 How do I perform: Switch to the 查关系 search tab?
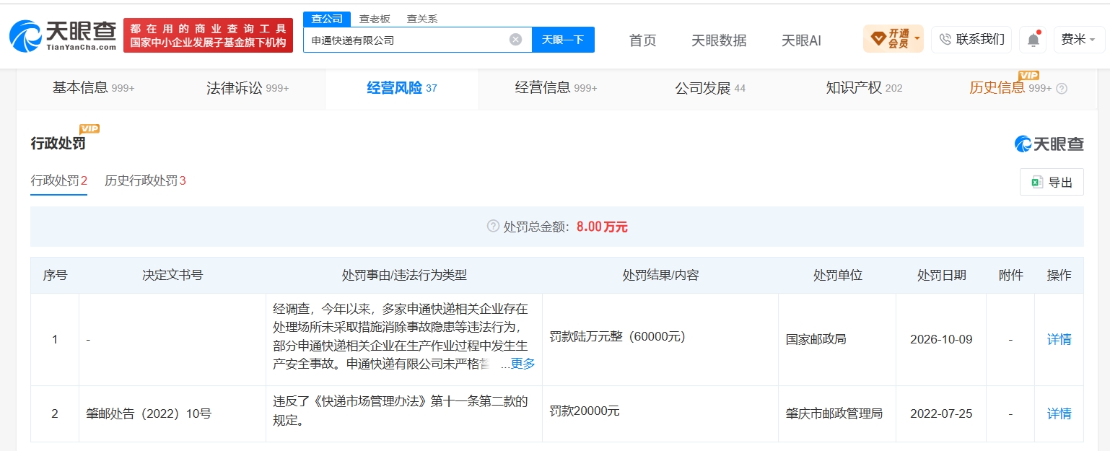422,19
